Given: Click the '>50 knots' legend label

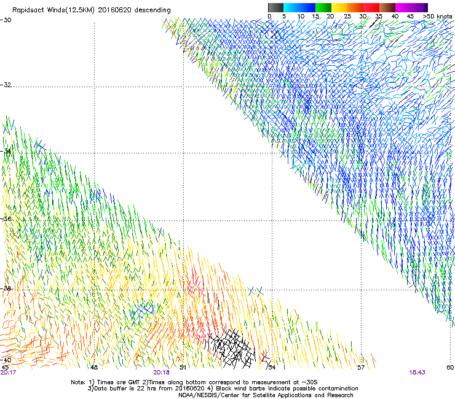Looking at the screenshot, I should [x=437, y=17].
